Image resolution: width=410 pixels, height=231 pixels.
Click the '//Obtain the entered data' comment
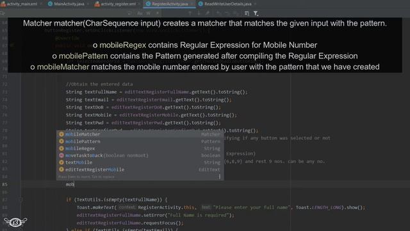pos(99,84)
